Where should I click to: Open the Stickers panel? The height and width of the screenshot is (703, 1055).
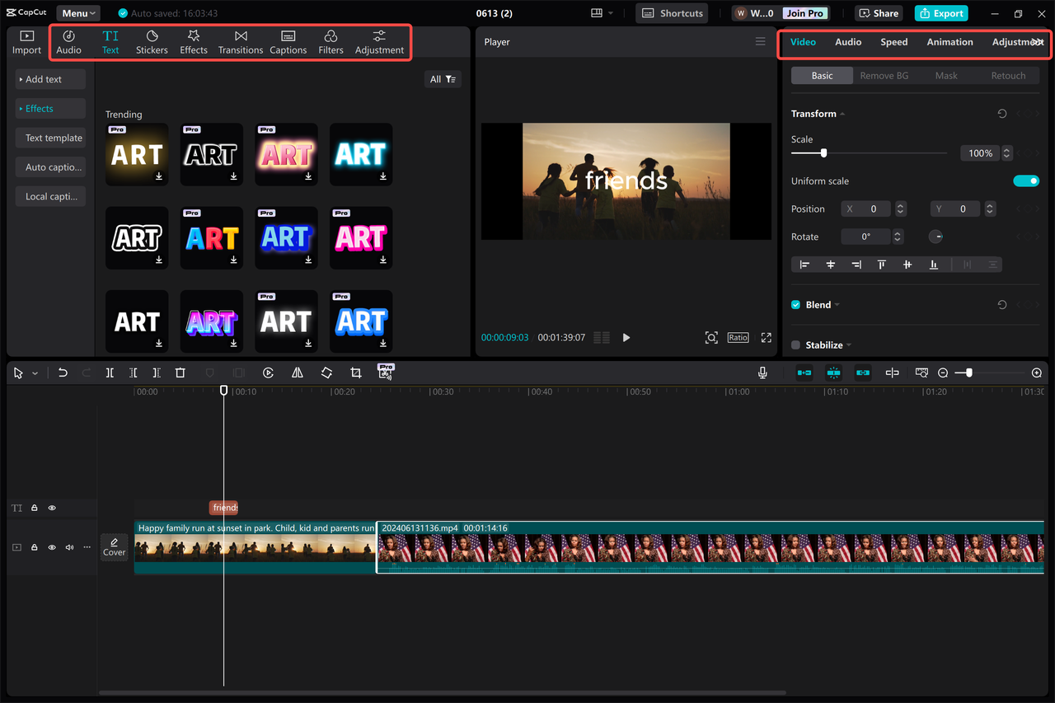pos(152,41)
